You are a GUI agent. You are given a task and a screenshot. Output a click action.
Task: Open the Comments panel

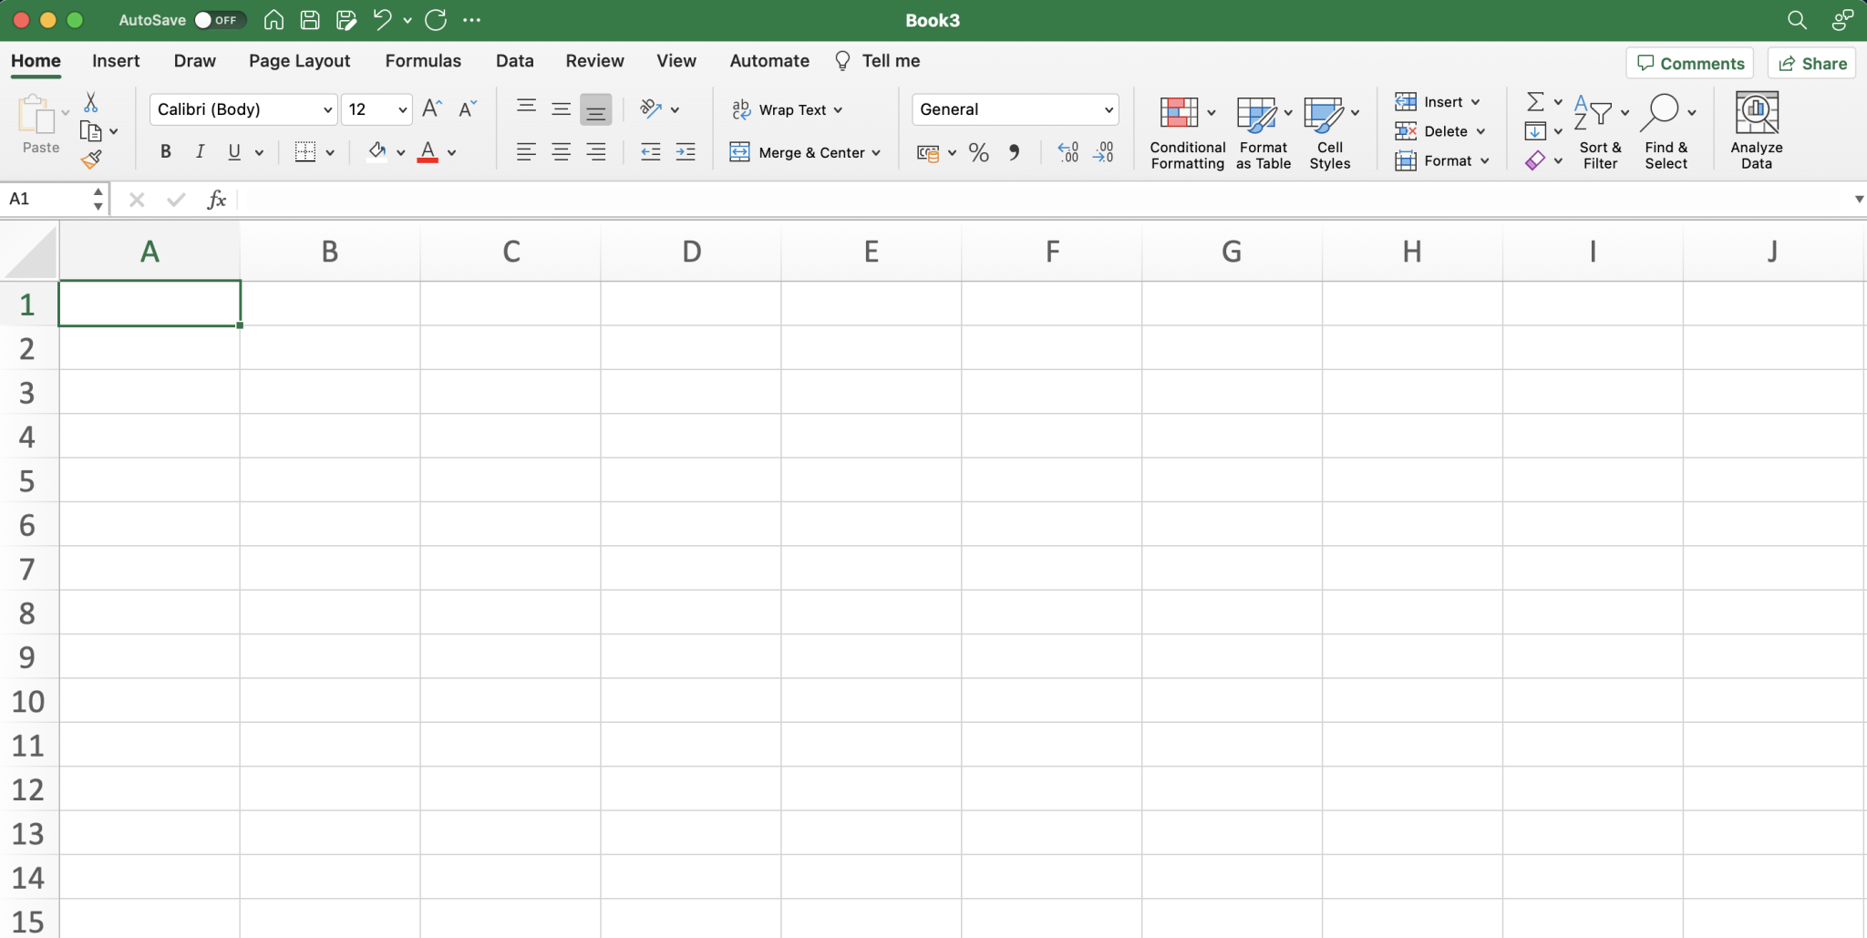[1690, 63]
